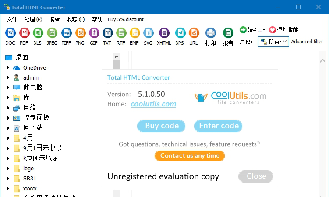Select the PDF conversion icon

coord(25,33)
